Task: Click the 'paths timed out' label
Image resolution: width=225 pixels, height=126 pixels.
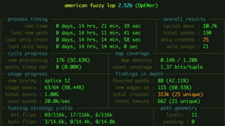Action: [26, 67]
